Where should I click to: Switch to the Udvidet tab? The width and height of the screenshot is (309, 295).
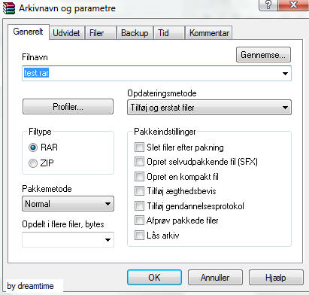click(66, 33)
